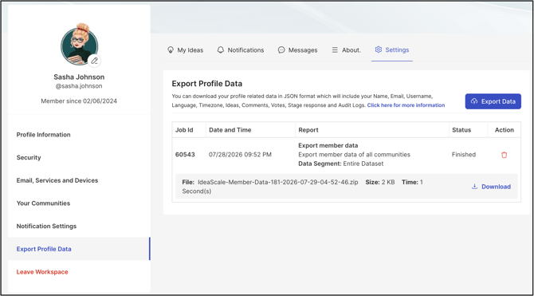This screenshot has width=534, height=296.
Task: Click the Export Data button
Action: [493, 101]
